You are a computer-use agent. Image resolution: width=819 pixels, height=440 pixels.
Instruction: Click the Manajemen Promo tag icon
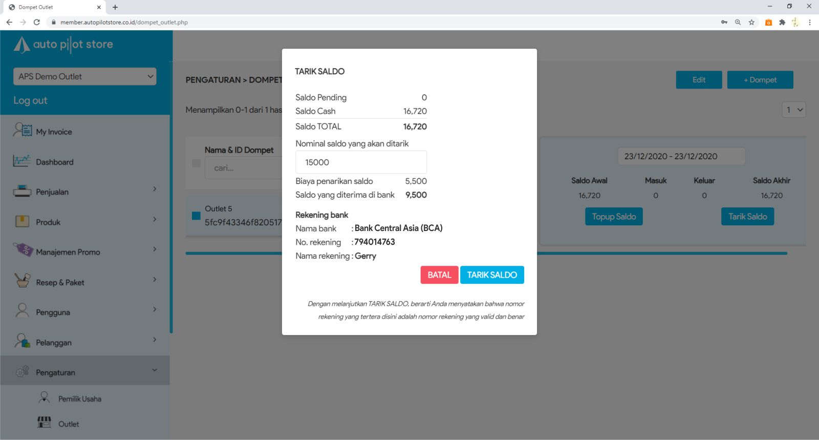[23, 250]
